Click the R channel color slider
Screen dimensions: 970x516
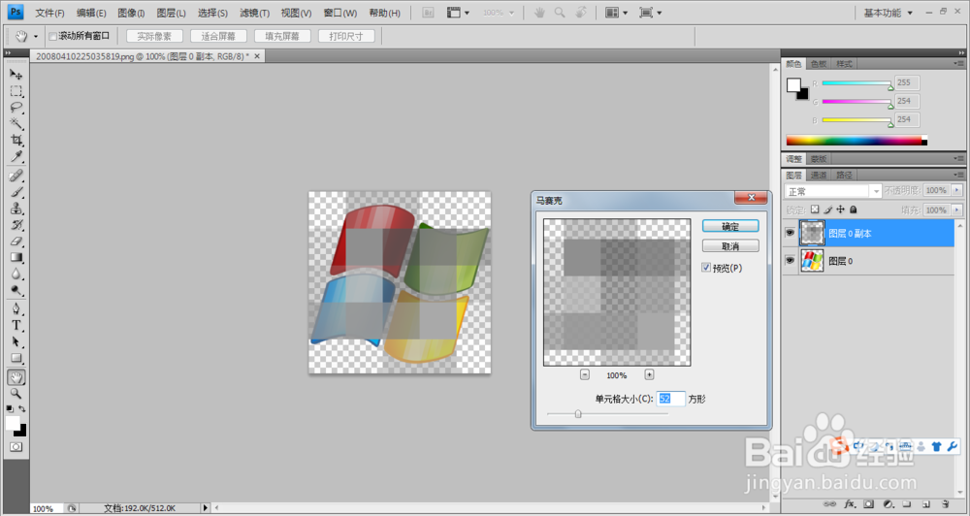coord(857,82)
